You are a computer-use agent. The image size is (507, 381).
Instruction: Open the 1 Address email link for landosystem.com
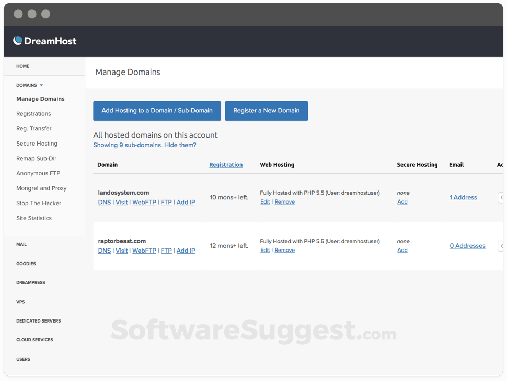[463, 197]
